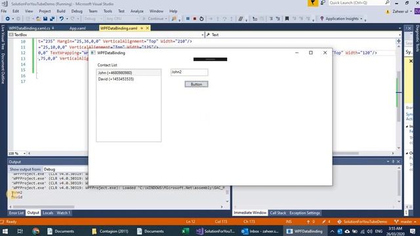Select John in the Contact List

(x=129, y=73)
